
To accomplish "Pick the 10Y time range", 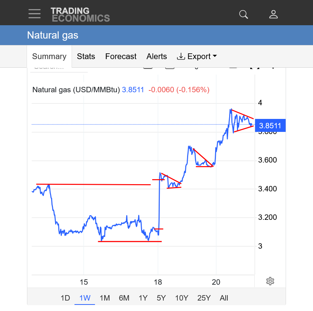I will 182,298.
